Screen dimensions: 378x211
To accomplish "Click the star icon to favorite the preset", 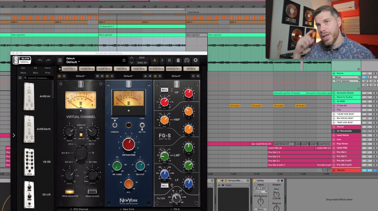I will point(124,60).
